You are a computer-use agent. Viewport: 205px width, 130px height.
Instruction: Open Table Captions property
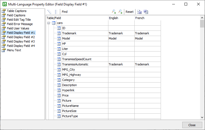17,11
